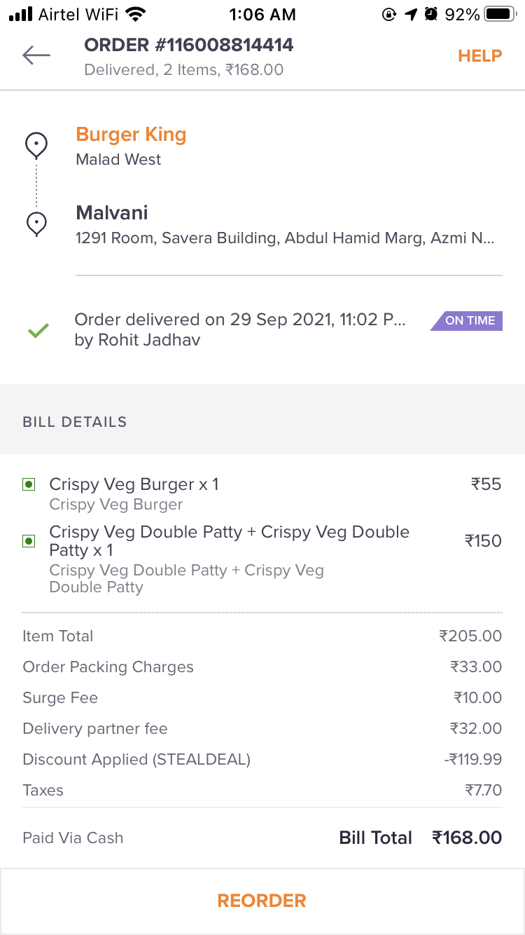Select the Malvani delivery address text
Image resolution: width=525 pixels, height=935 pixels.
pos(285,238)
